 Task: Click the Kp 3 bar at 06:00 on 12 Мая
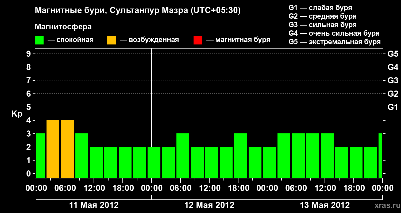183,156
